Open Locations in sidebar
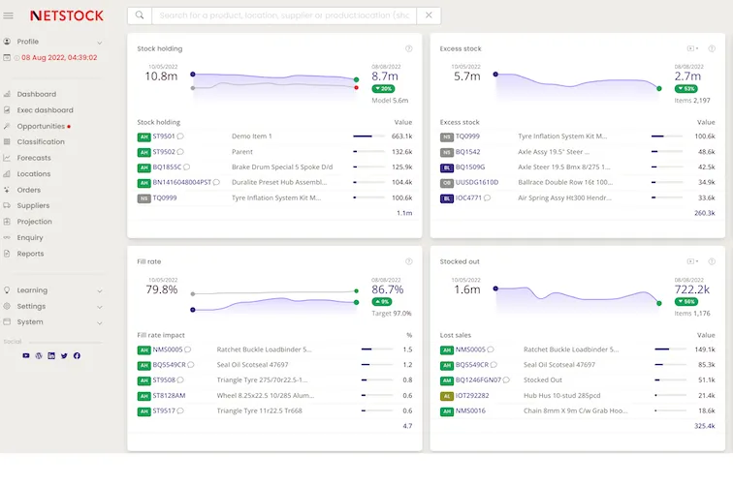The width and height of the screenshot is (733, 485). [x=34, y=173]
